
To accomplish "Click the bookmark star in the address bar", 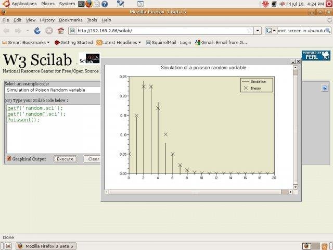I will pyautogui.click(x=250, y=31).
